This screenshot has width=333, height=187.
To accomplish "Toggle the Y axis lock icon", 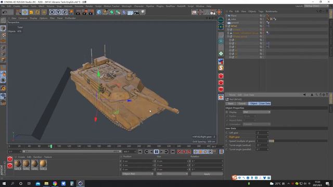I will tap(58, 12).
